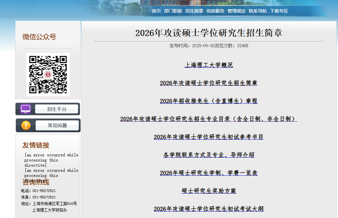Viewport: 338px width, 218px height.
Task: View the 学制、学费一览表 tuition link
Action: coord(208,173)
